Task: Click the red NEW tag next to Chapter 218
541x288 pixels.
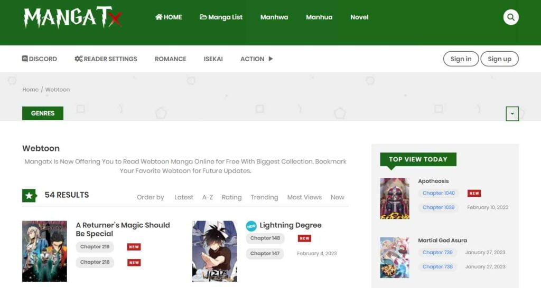Action: pos(134,263)
